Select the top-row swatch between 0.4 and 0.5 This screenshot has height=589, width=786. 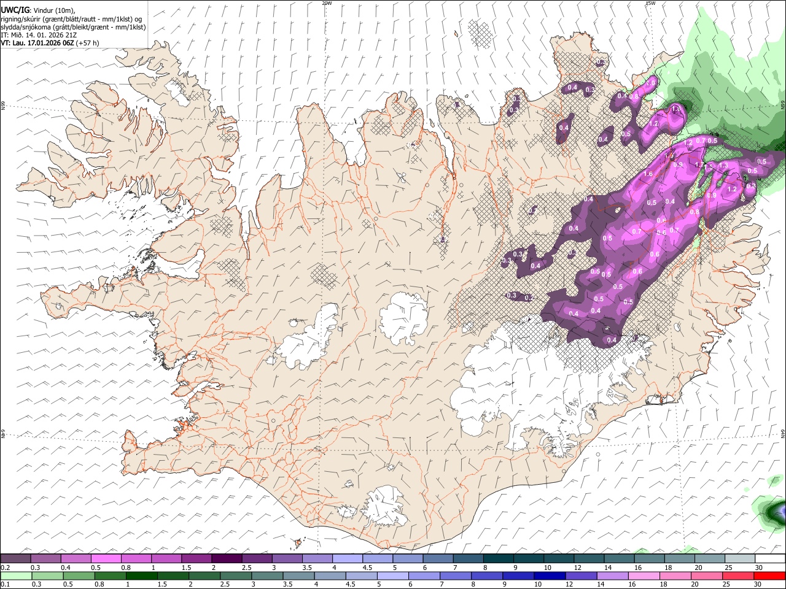(x=76, y=558)
